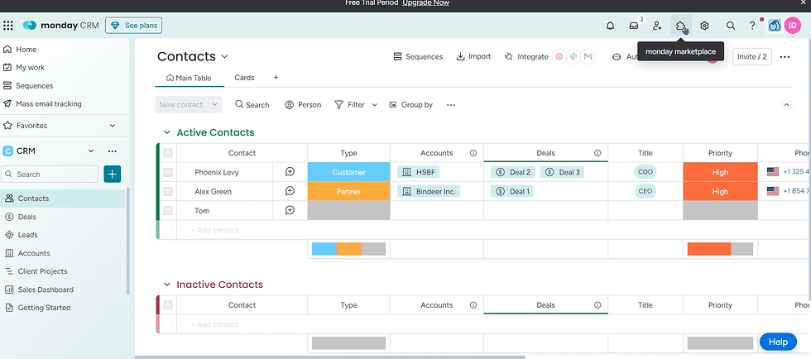The image size is (811, 359).
Task: Click the add new item plus button in sidebar
Action: click(113, 175)
